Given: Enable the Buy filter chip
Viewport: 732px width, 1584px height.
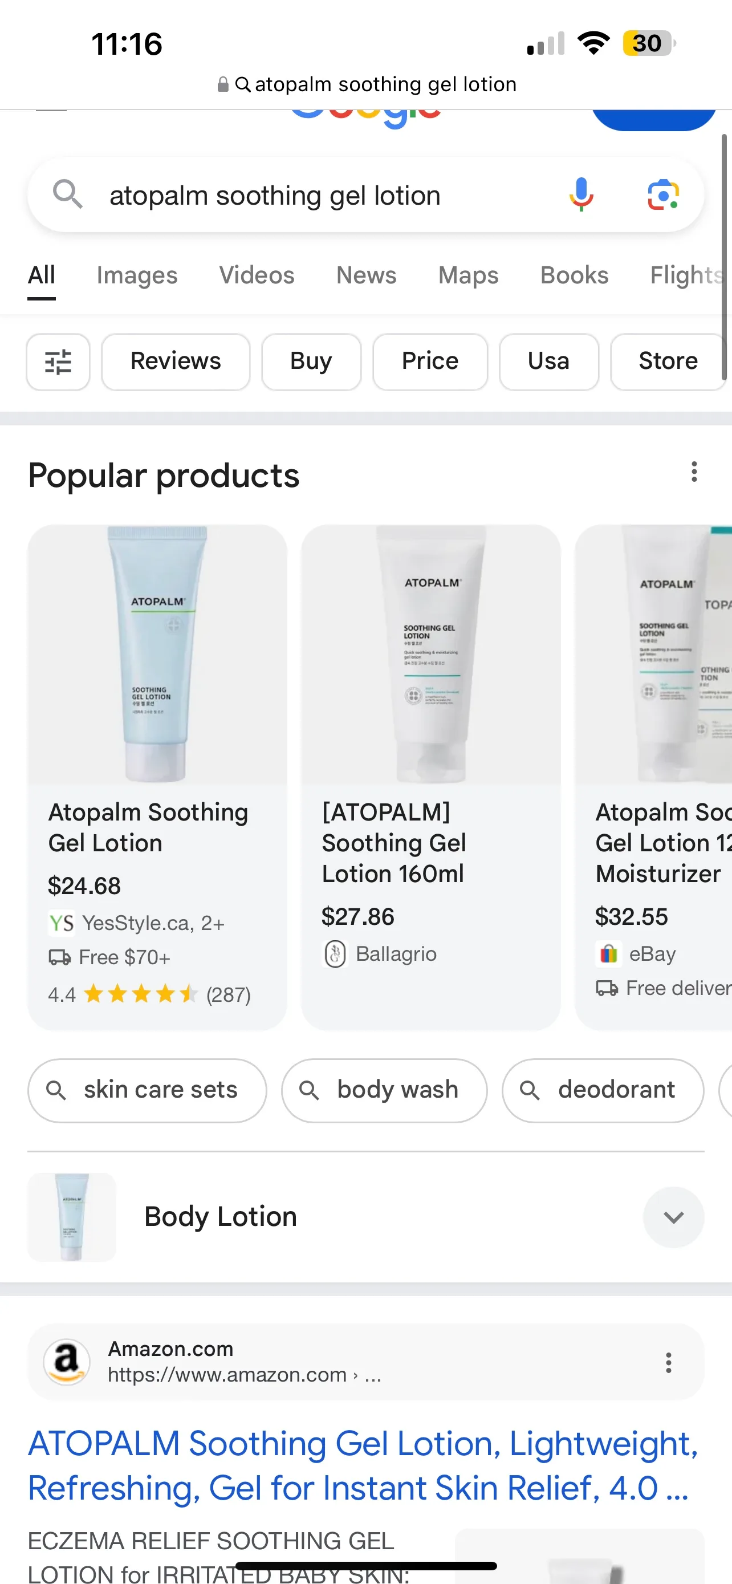Looking at the screenshot, I should pos(310,362).
